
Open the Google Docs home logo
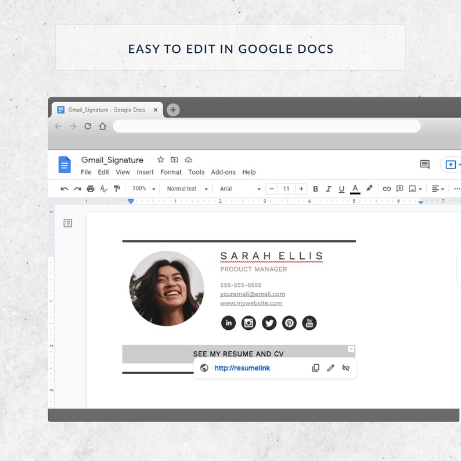tap(64, 165)
